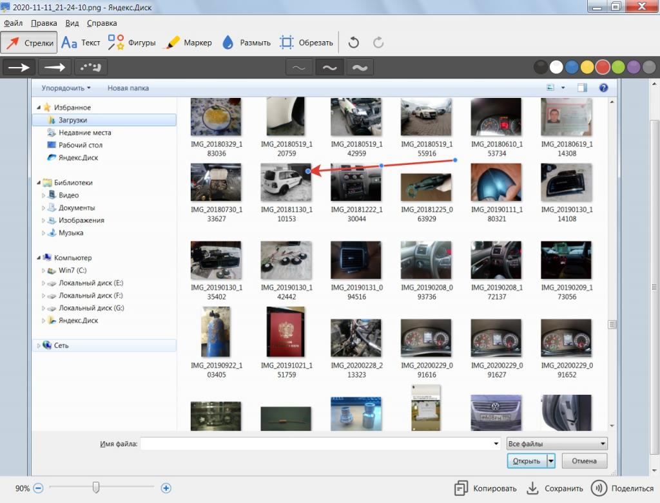Open the Правка menu
The height and width of the screenshot is (503, 660).
click(x=44, y=23)
